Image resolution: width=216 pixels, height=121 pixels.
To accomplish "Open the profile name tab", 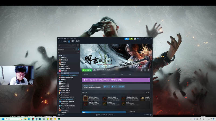I will pyautogui.click(x=78, y=41).
